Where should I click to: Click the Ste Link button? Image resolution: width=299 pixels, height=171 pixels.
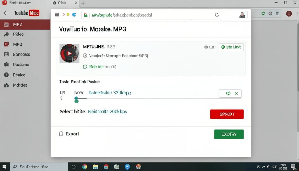coord(231,47)
